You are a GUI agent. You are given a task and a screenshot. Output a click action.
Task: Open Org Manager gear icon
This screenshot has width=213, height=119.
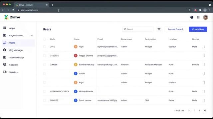point(5,50)
